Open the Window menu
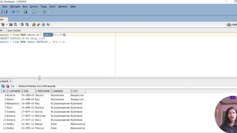 63,7
